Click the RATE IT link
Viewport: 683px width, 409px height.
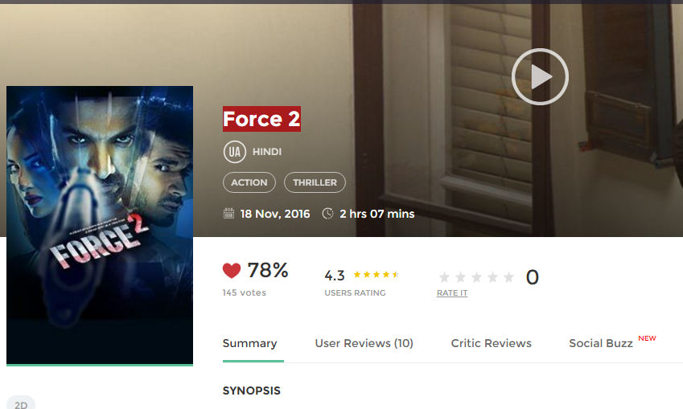point(452,293)
